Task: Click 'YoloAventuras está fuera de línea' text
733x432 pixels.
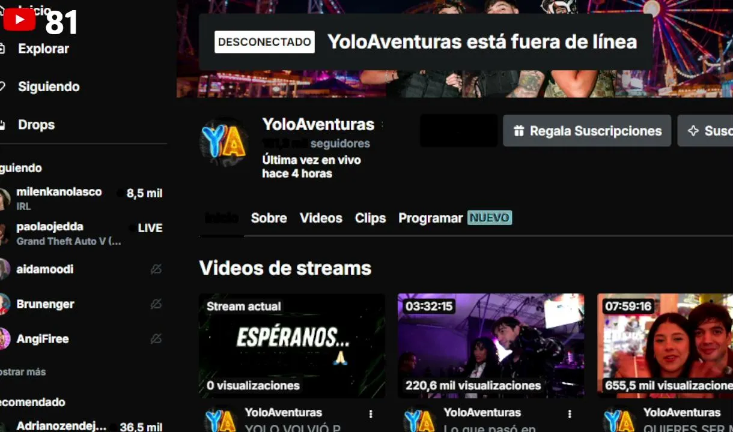Action: pyautogui.click(x=482, y=42)
